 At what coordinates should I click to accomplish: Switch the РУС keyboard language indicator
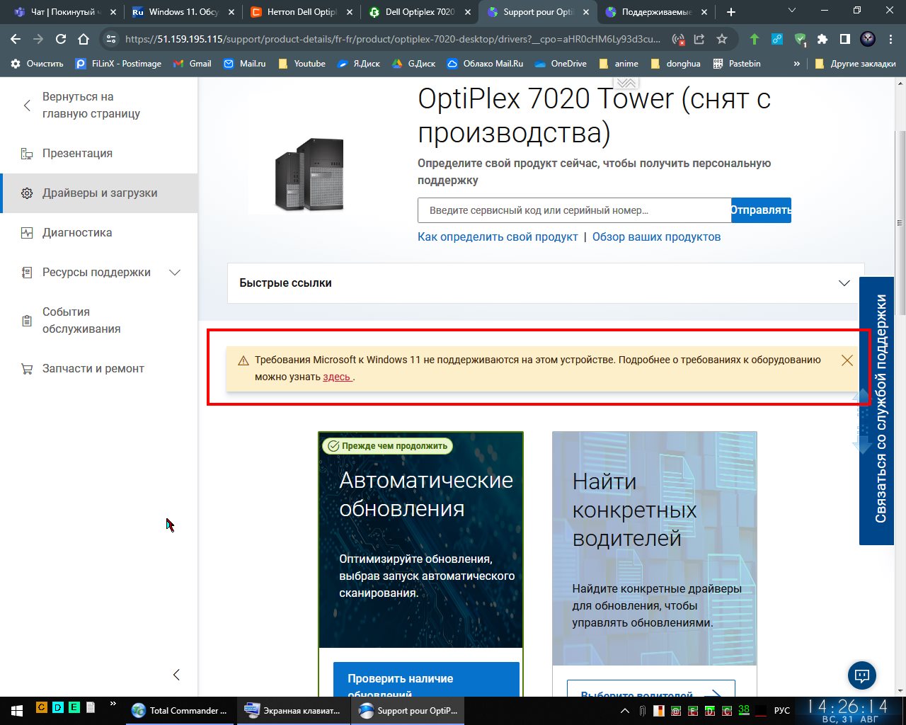click(782, 711)
